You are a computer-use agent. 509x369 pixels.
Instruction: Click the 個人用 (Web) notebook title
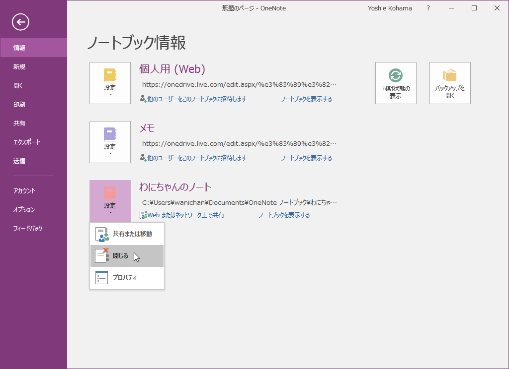coord(172,69)
